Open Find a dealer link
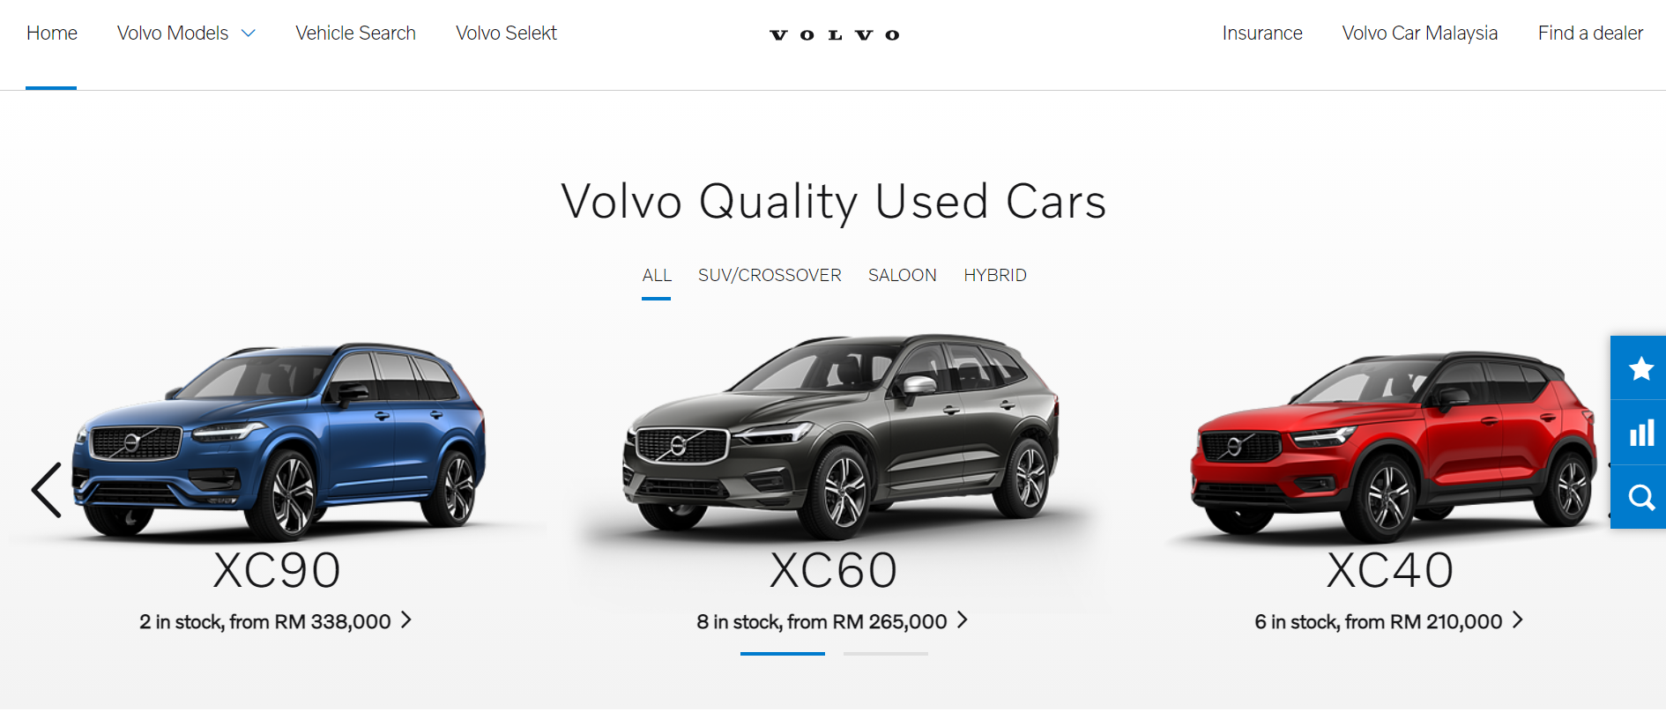 (1590, 33)
